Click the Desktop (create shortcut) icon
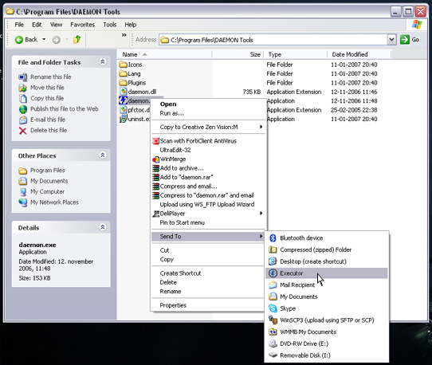The width and height of the screenshot is (432, 365). click(x=273, y=261)
